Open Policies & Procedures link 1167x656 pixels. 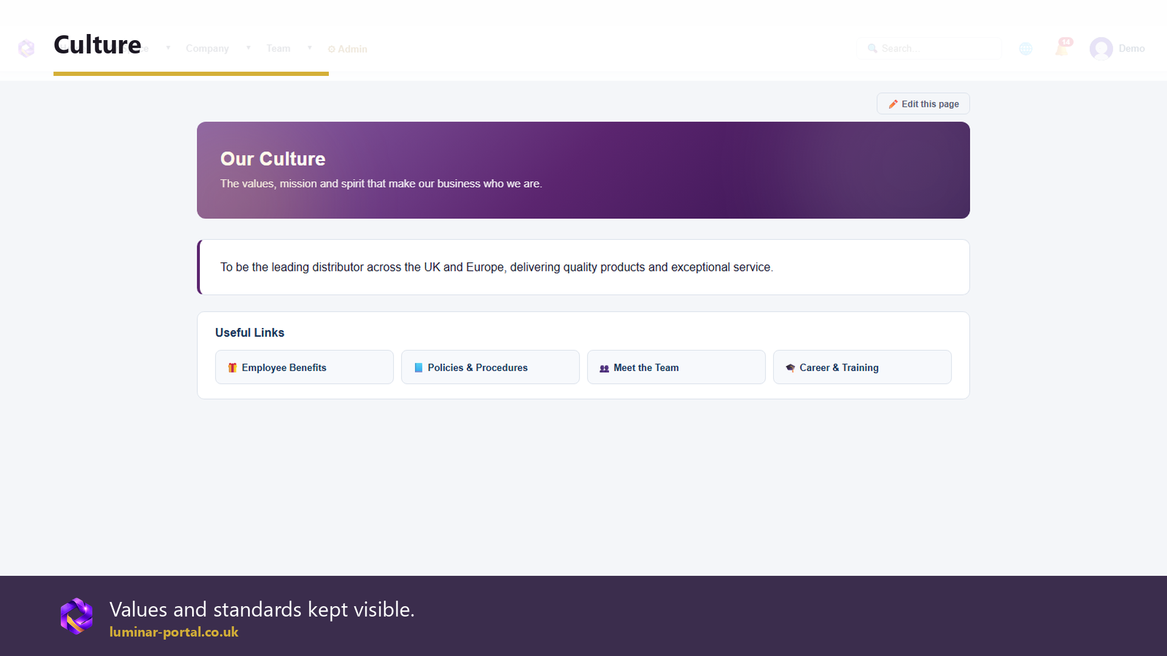(x=491, y=367)
